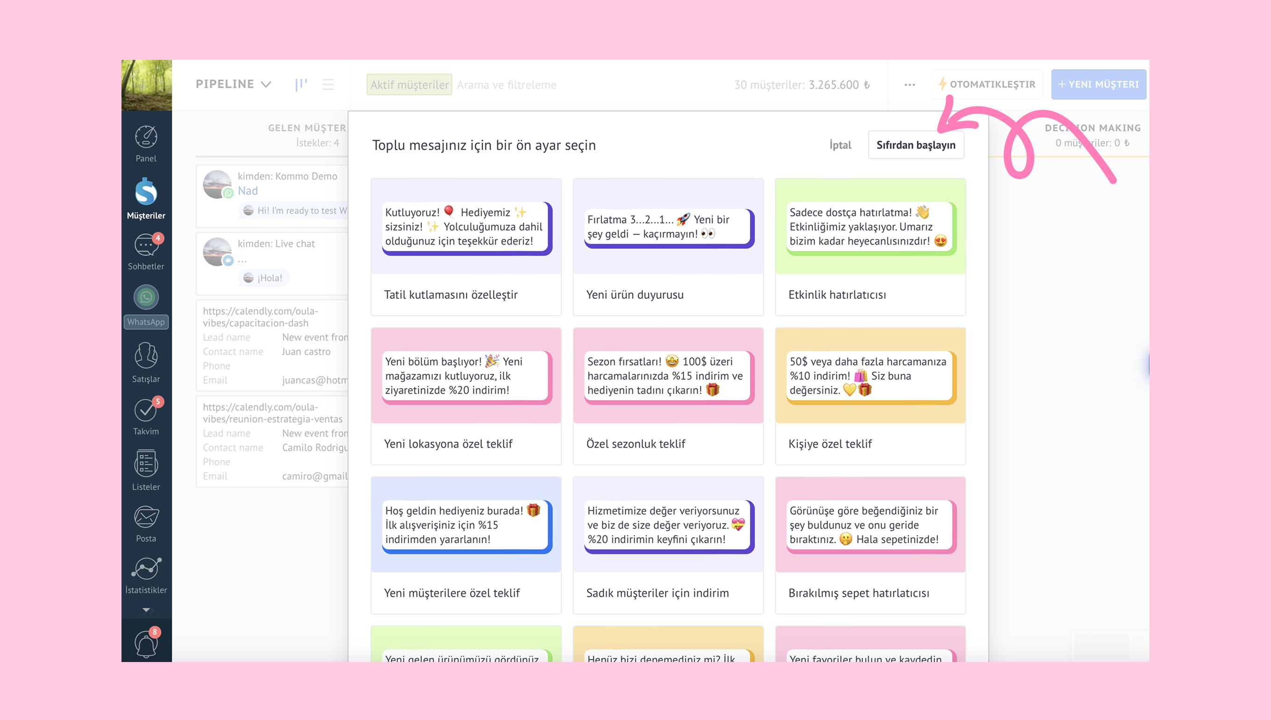Open the Nad lead name link

click(248, 191)
